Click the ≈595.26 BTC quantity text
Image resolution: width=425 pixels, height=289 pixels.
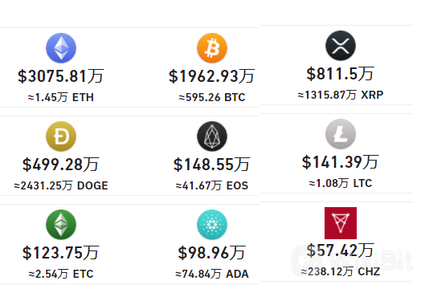click(x=212, y=97)
